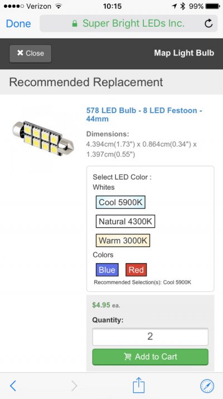This screenshot has width=223, height=399.
Task: Tap Done to exit browser
Action: tap(18, 24)
